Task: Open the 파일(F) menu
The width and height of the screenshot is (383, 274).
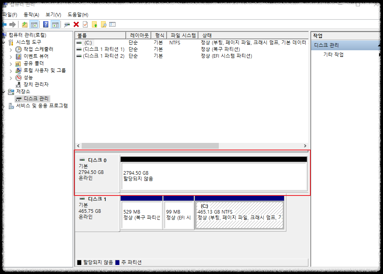Action: pos(10,15)
